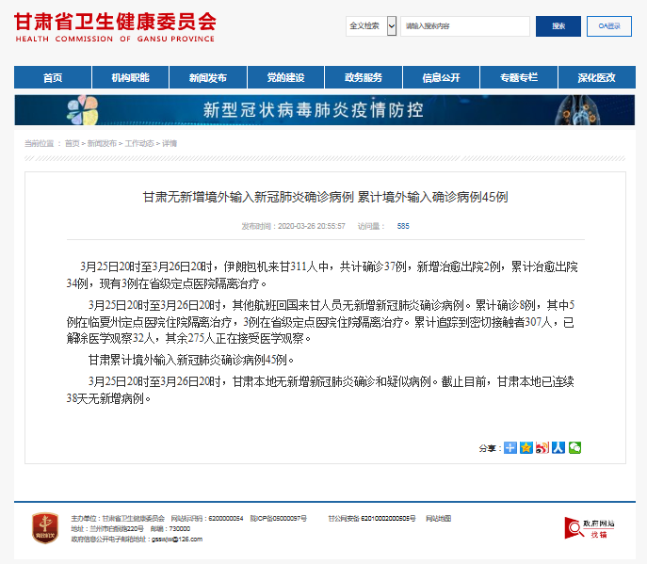Image resolution: width=647 pixels, height=564 pixels.
Task: Click the line 甘肃累计境外输入新冠肺炎确诊病例45例
Action: point(191,360)
